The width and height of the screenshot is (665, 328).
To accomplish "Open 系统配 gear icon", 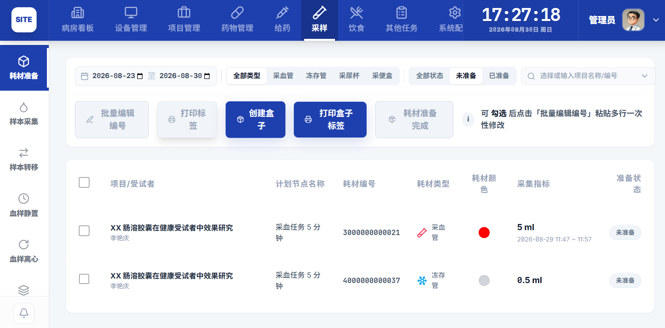I will point(455,13).
